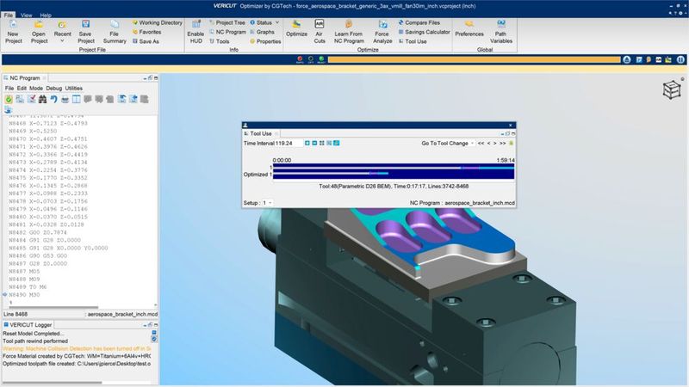Screen dimensions: 689x387
Task: Click the pause button on the simulation bar
Action: point(680,59)
